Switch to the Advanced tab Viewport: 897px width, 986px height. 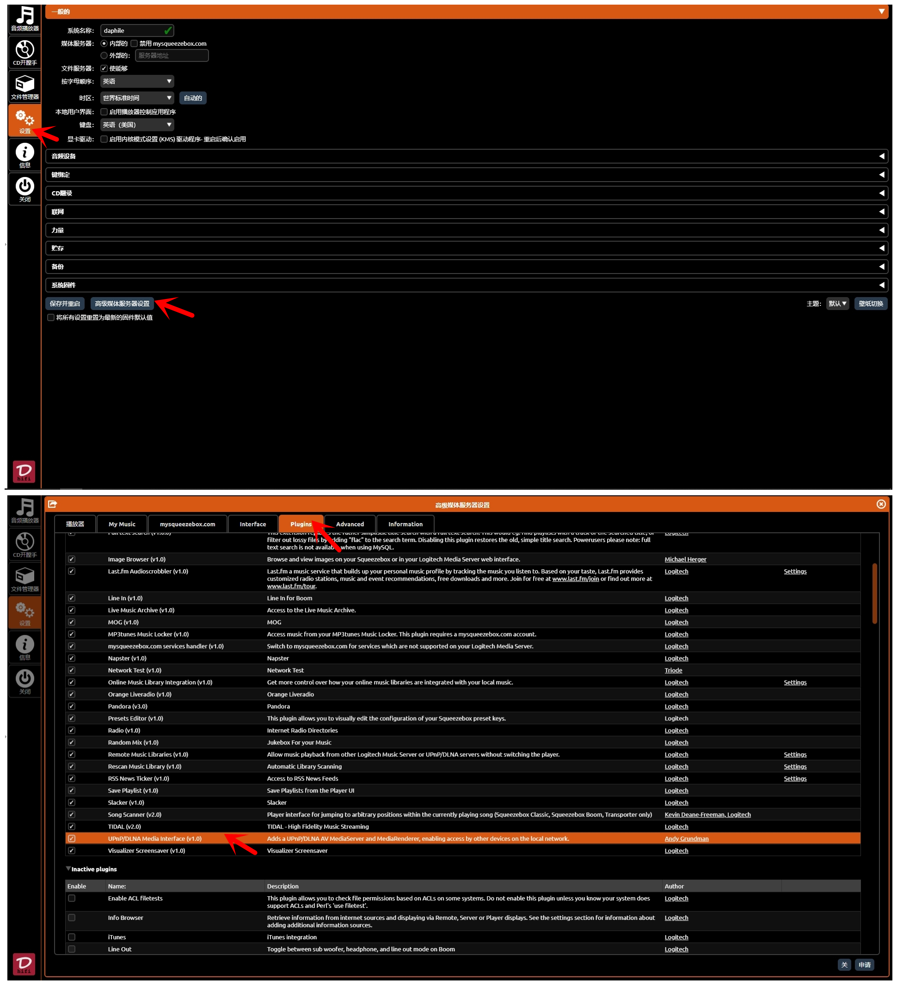350,524
